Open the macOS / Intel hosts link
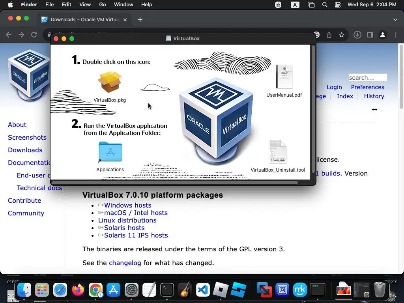 (136, 213)
